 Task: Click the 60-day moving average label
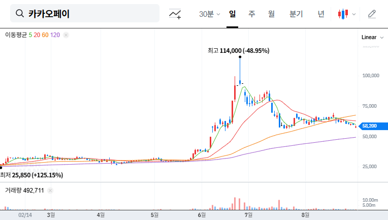click(45, 35)
